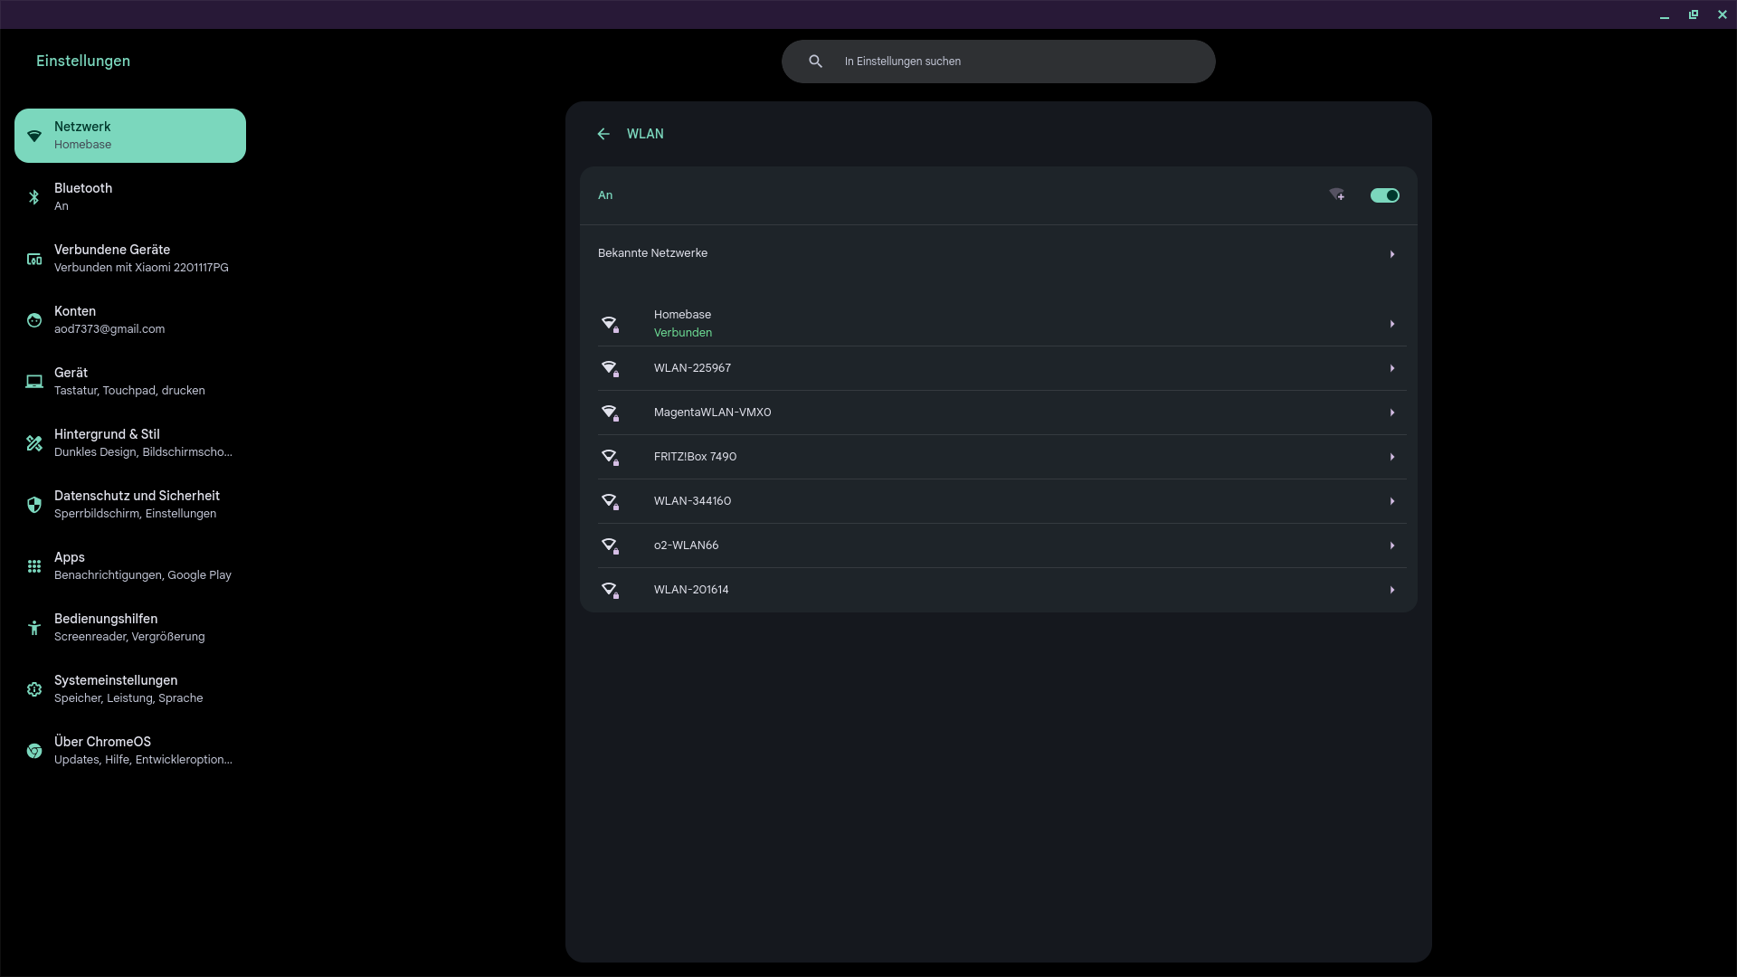Open the Hintergrund & Stil section
Screen dimensions: 1737x977
pyautogui.click(x=129, y=443)
